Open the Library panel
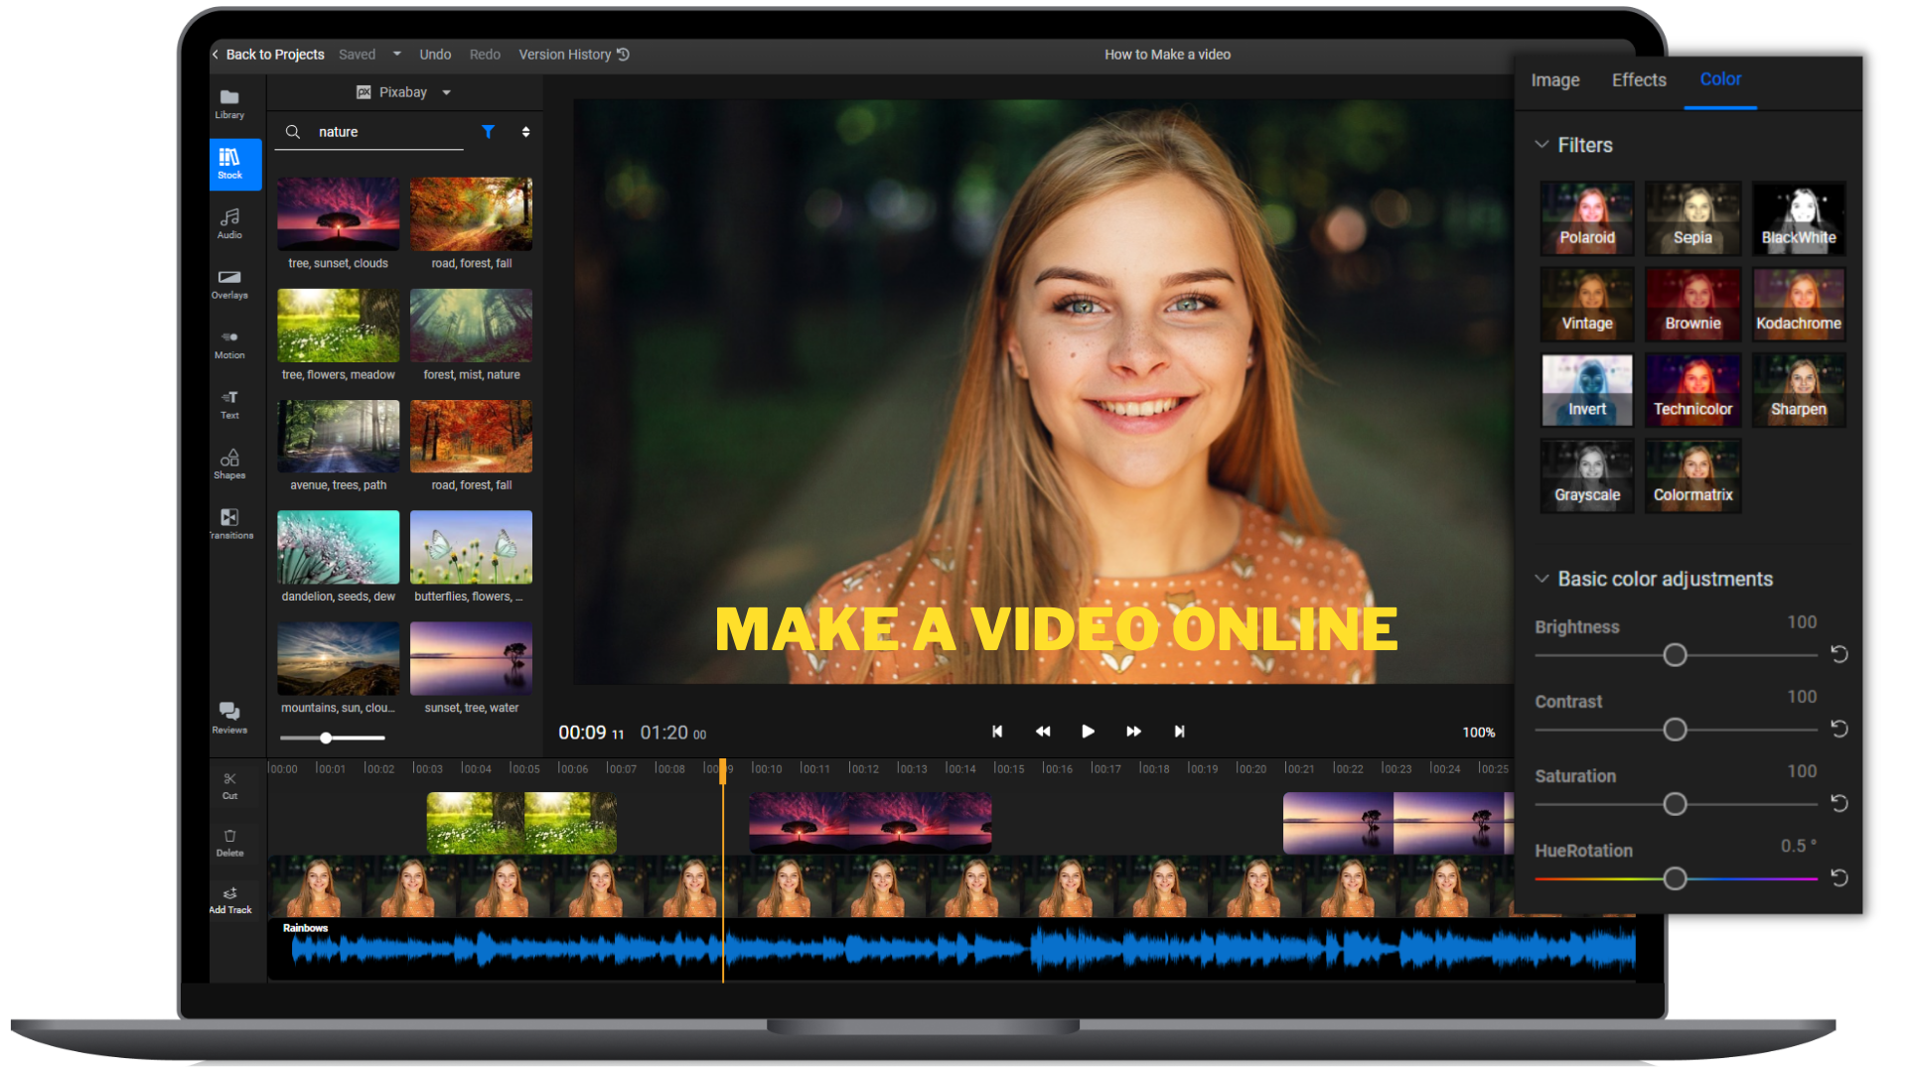1907x1072 pixels. click(229, 103)
